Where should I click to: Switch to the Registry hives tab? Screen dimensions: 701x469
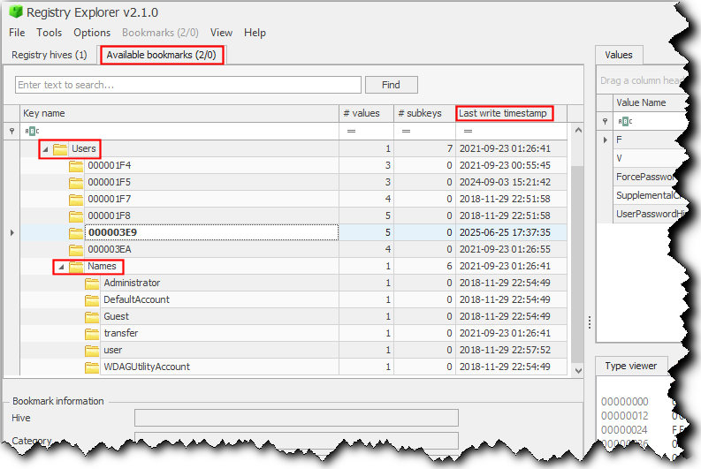coord(50,55)
